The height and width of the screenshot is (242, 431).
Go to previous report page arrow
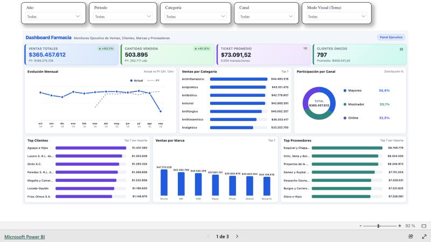pyautogui.click(x=208, y=236)
